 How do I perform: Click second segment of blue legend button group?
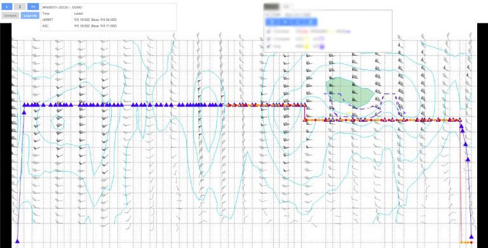click(x=285, y=22)
